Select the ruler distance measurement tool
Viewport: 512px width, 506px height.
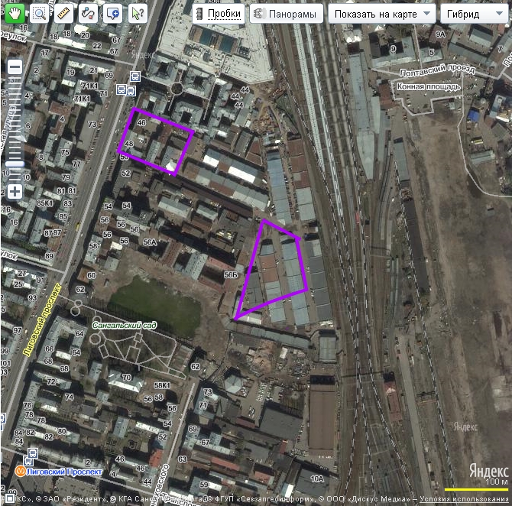pos(63,13)
